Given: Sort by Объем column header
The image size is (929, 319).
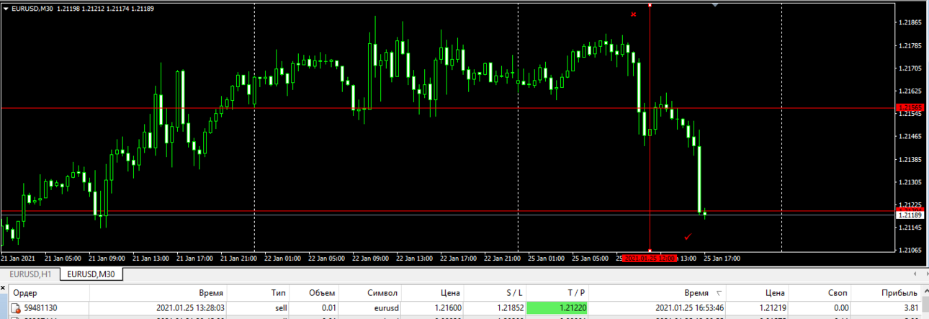Looking at the screenshot, I should (315, 293).
